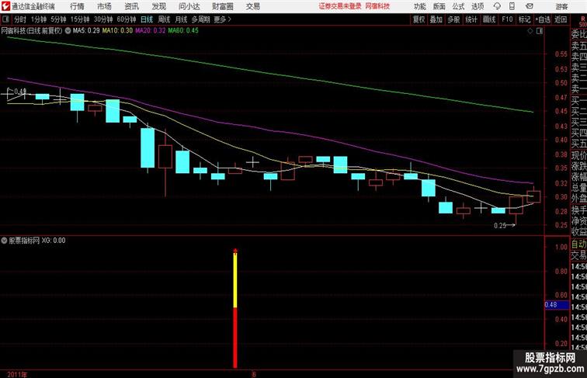Click the Tongdaxin red logo icon
Viewport: 587px width, 378px height.
(x=5, y=6)
